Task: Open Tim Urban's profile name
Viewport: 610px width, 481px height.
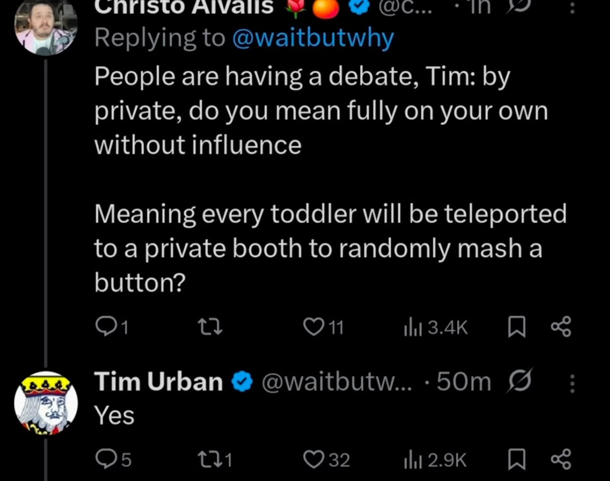Action: coord(159,382)
